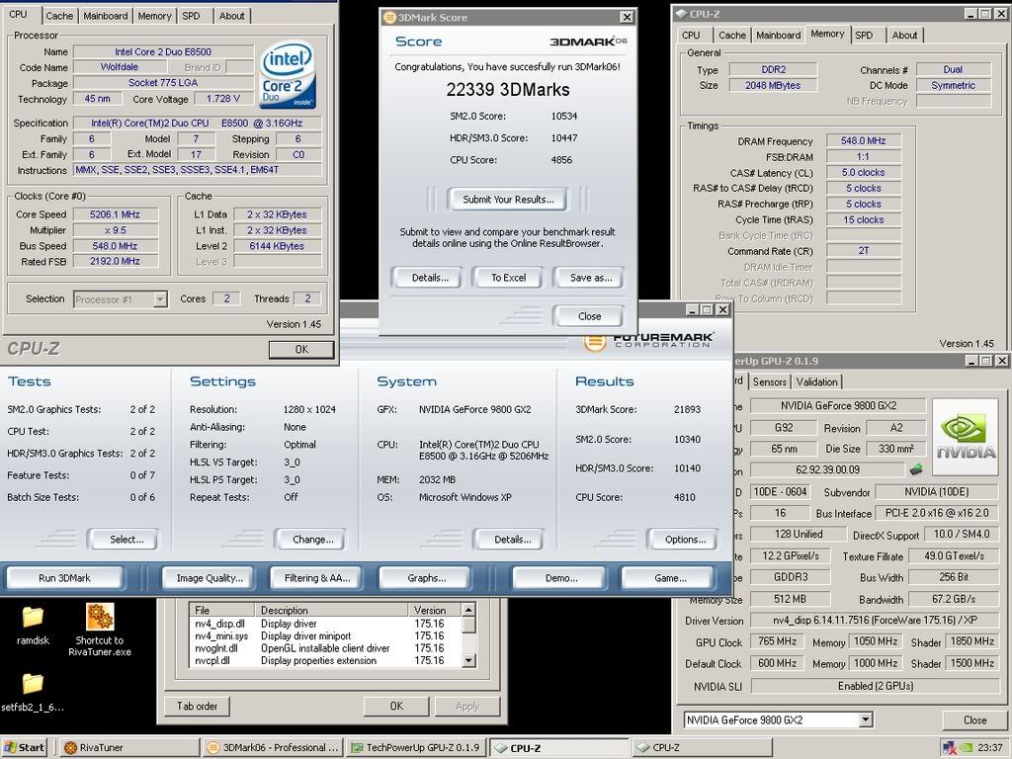Viewport: 1012px width, 759px height.
Task: Click the Futuremark orange logo icon
Action: coord(594,341)
